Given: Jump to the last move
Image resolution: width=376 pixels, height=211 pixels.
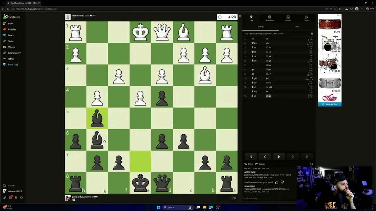Looking at the screenshot, I should pos(307,157).
